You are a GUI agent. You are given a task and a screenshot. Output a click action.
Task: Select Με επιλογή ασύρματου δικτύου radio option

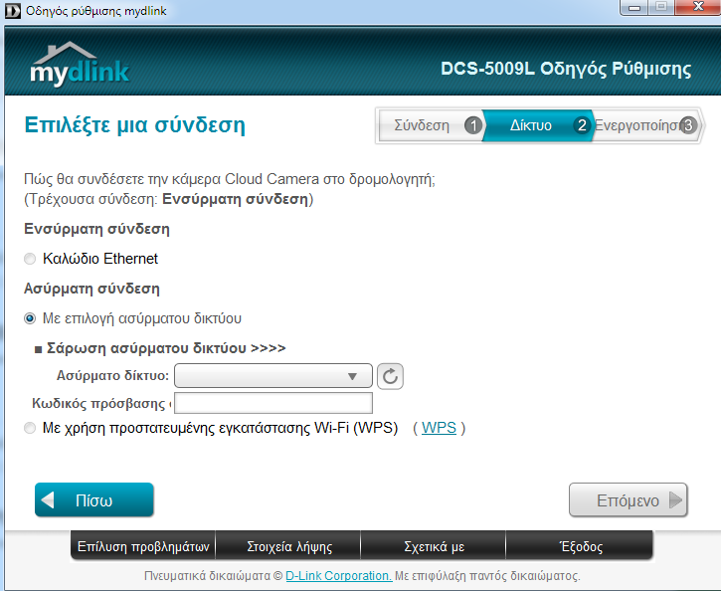click(x=30, y=318)
